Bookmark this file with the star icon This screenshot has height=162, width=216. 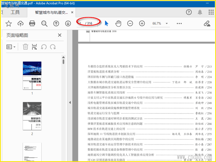(x=9, y=23)
